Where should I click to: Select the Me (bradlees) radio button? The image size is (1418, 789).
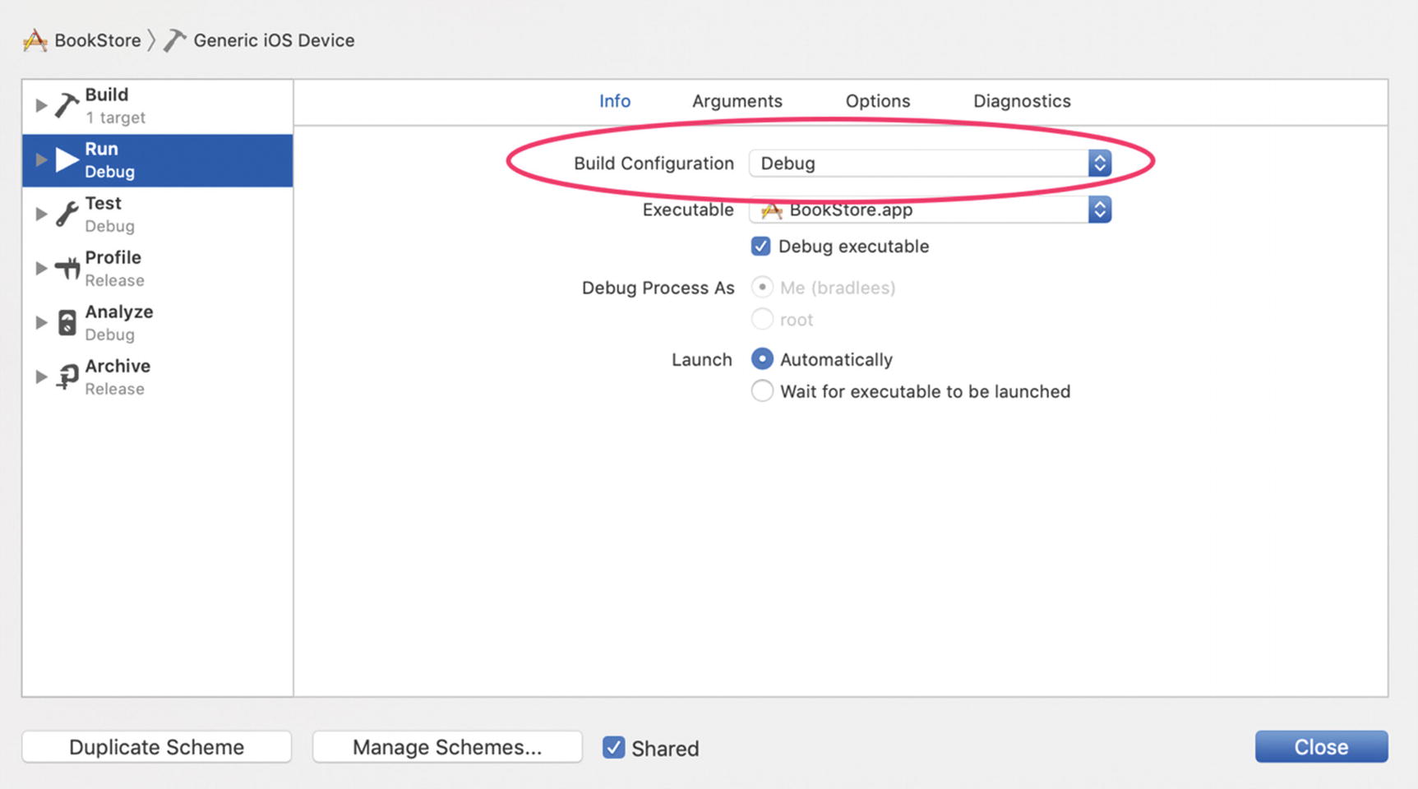click(x=762, y=287)
